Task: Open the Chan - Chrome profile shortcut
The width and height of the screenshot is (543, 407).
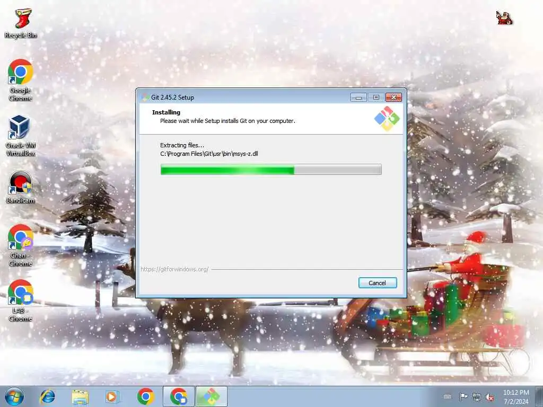Action: point(21,245)
